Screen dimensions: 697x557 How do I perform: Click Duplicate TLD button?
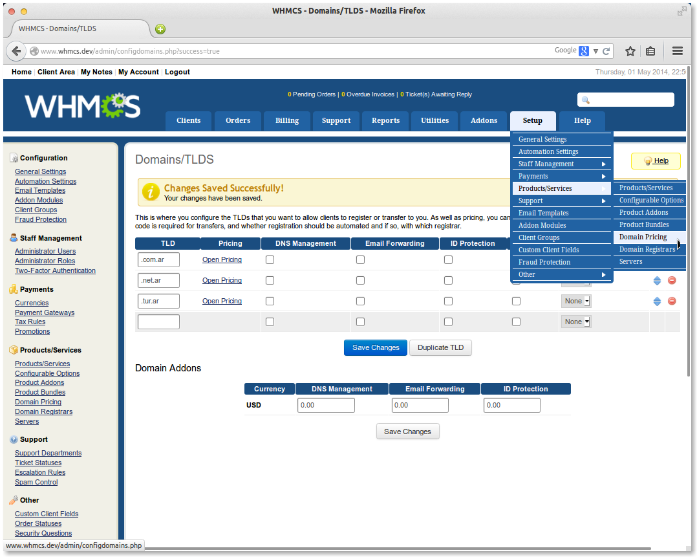coord(440,347)
